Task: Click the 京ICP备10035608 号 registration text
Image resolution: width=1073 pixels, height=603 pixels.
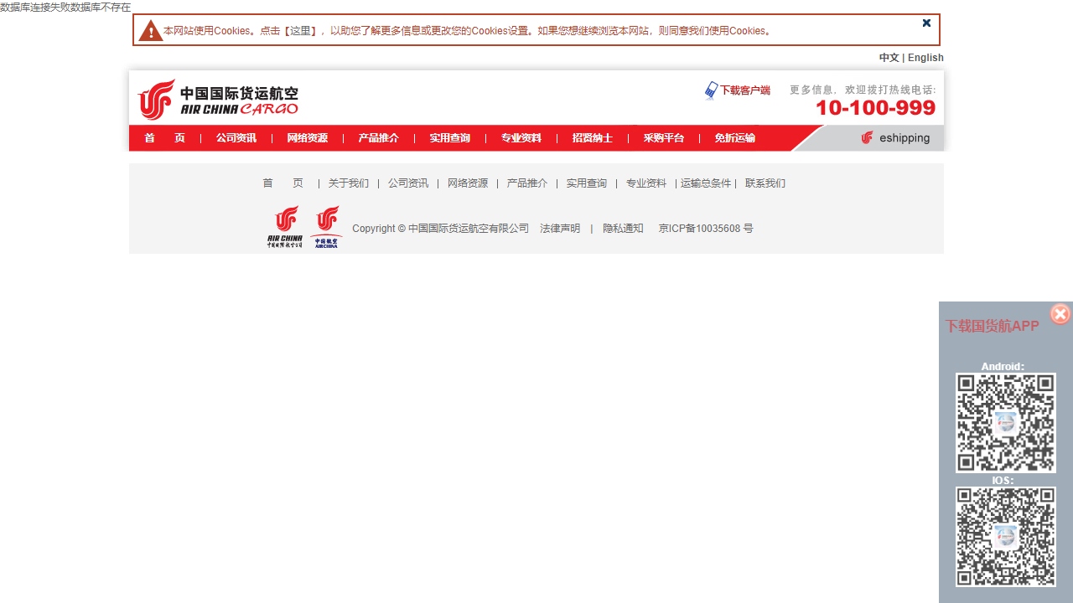Action: click(706, 229)
